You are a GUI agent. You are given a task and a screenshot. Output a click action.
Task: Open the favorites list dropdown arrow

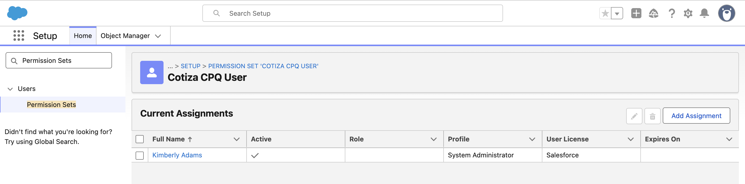(x=617, y=13)
